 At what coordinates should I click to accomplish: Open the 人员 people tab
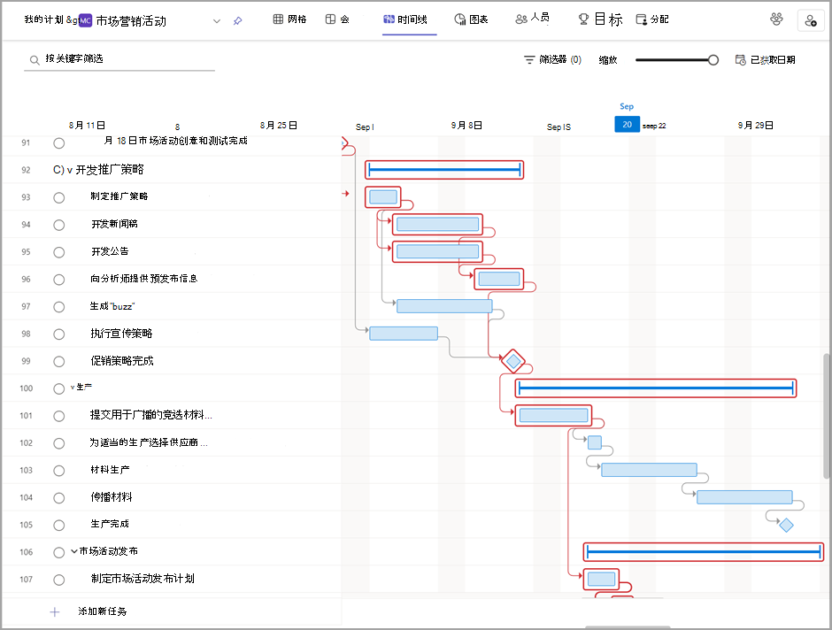(532, 19)
